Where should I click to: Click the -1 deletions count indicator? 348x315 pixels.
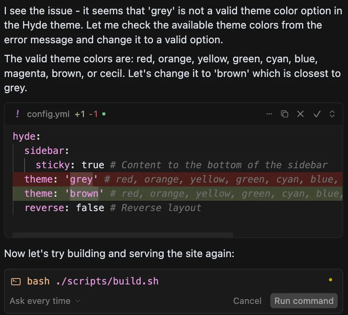93,114
